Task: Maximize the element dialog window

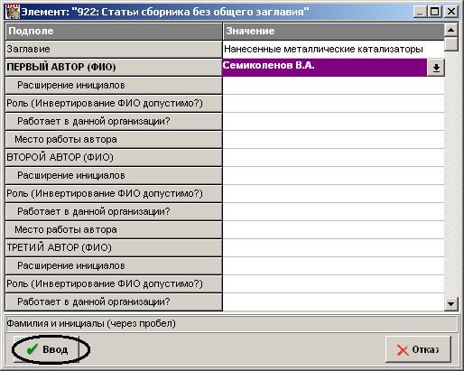Action: point(435,12)
